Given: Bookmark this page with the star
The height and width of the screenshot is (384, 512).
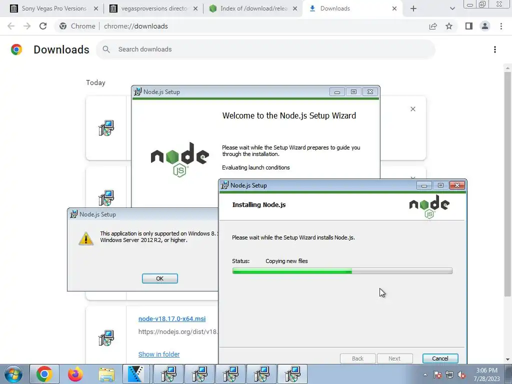Looking at the screenshot, I should [x=449, y=26].
